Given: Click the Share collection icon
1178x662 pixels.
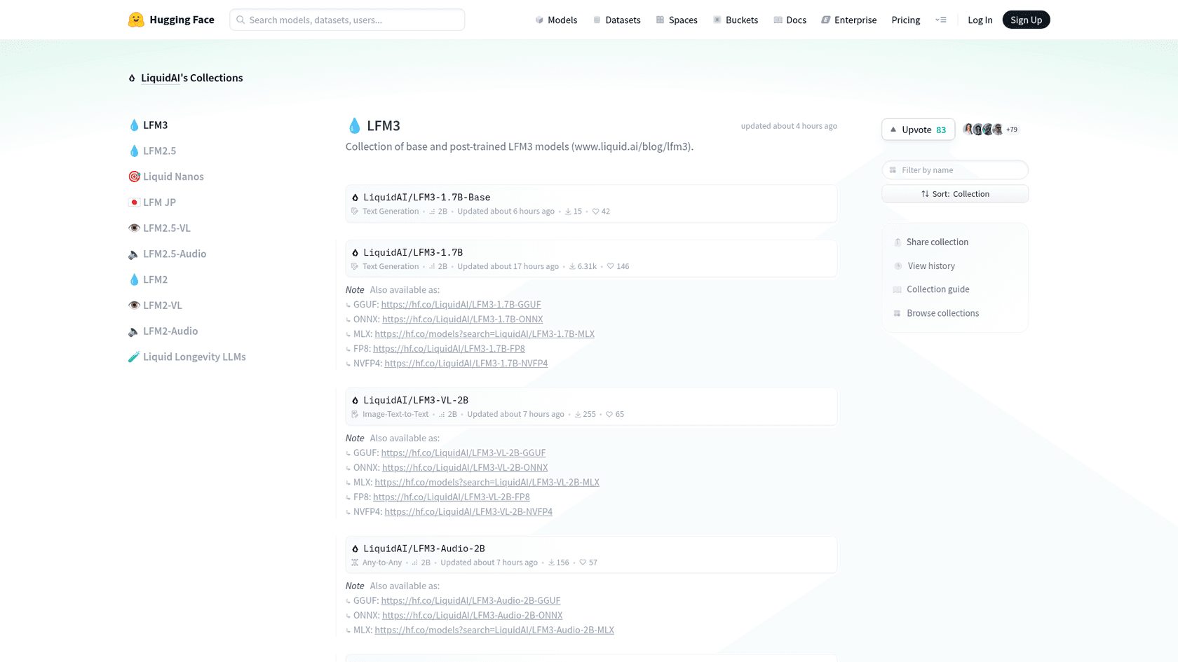Looking at the screenshot, I should click(898, 242).
